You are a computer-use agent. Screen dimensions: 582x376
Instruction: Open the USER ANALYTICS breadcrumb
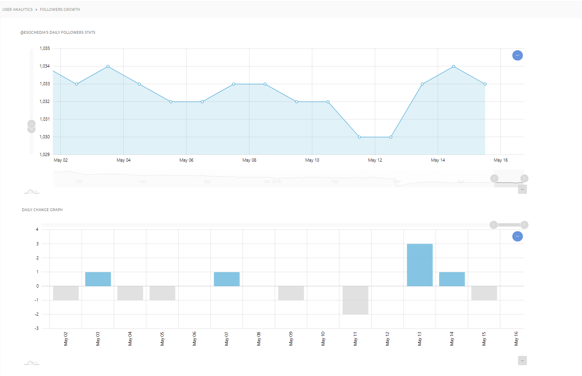pos(17,9)
